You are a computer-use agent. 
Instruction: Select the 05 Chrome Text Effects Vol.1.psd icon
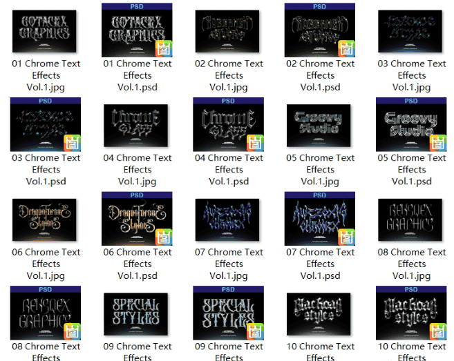(411, 124)
